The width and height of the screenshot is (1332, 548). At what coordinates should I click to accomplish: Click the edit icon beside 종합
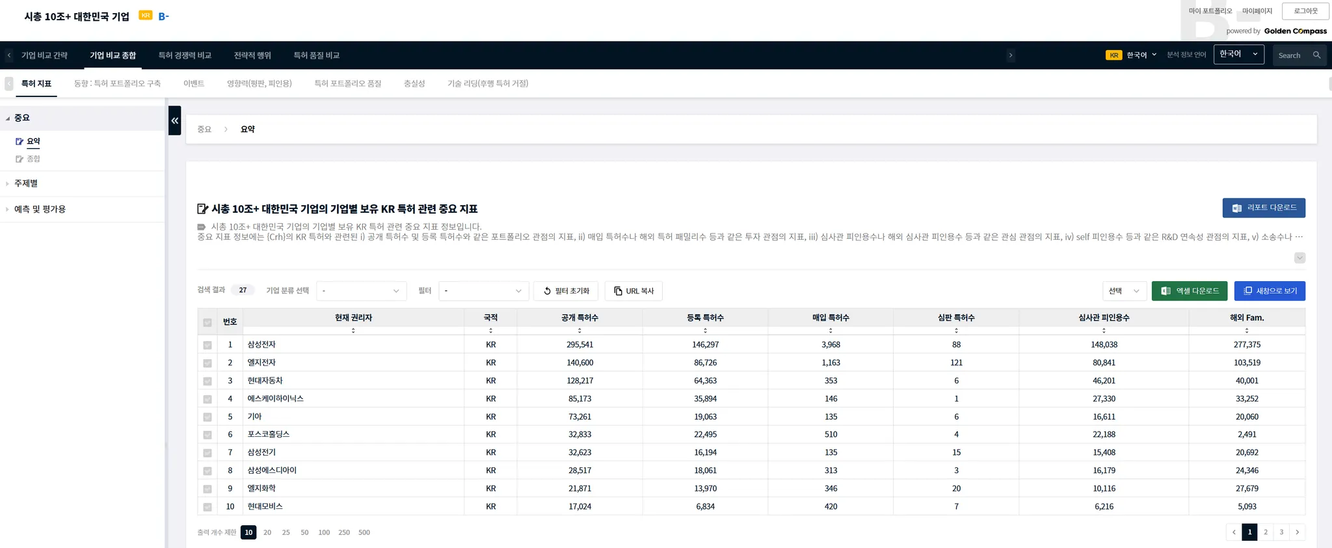(20, 159)
